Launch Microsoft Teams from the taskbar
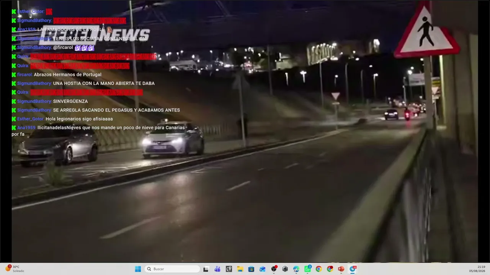The height and width of the screenshot is (275, 490). (x=217, y=269)
